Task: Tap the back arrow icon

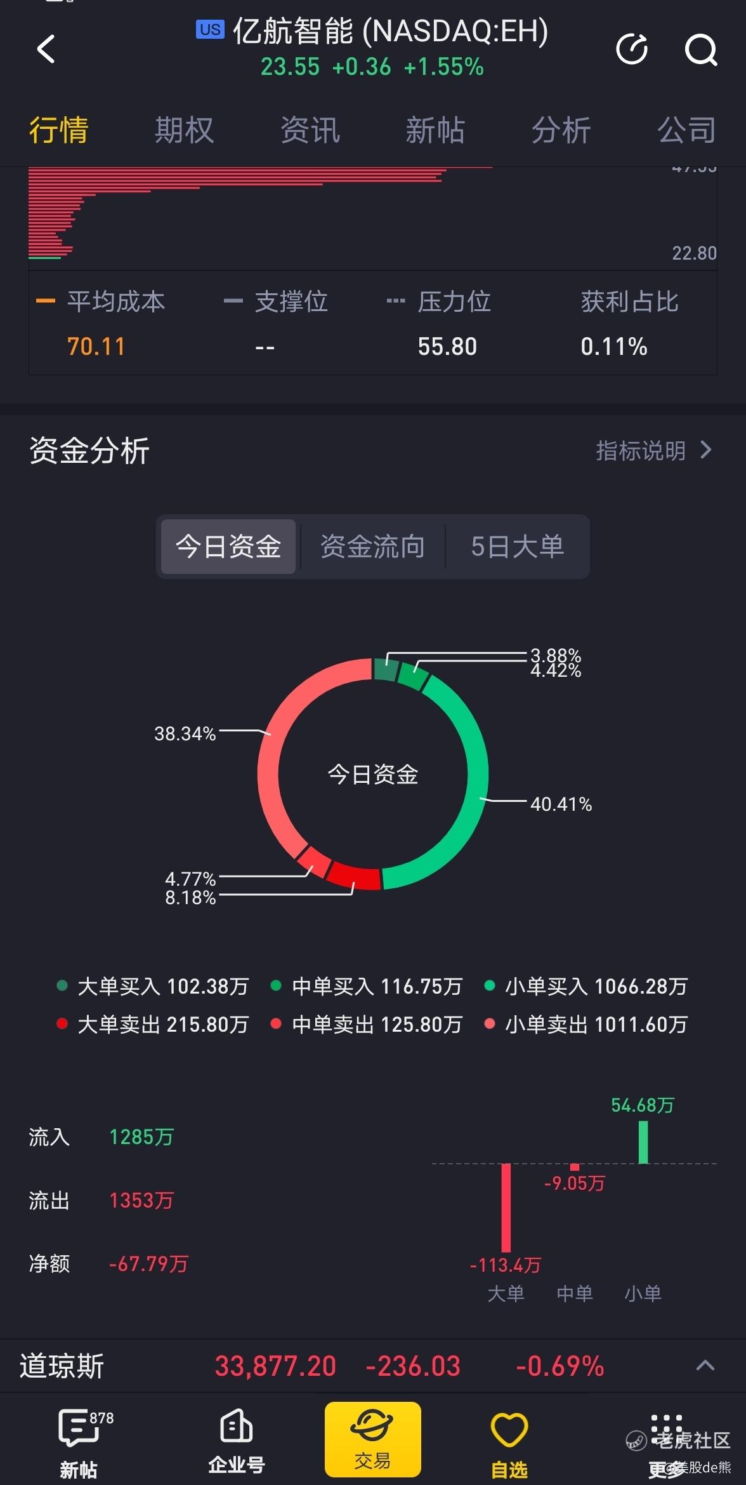Action: (x=46, y=50)
